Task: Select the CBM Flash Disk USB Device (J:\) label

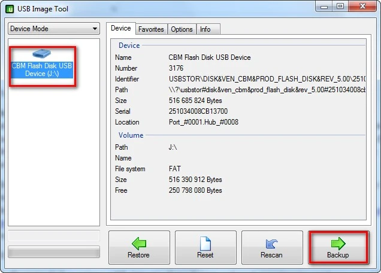Action: pyautogui.click(x=42, y=69)
